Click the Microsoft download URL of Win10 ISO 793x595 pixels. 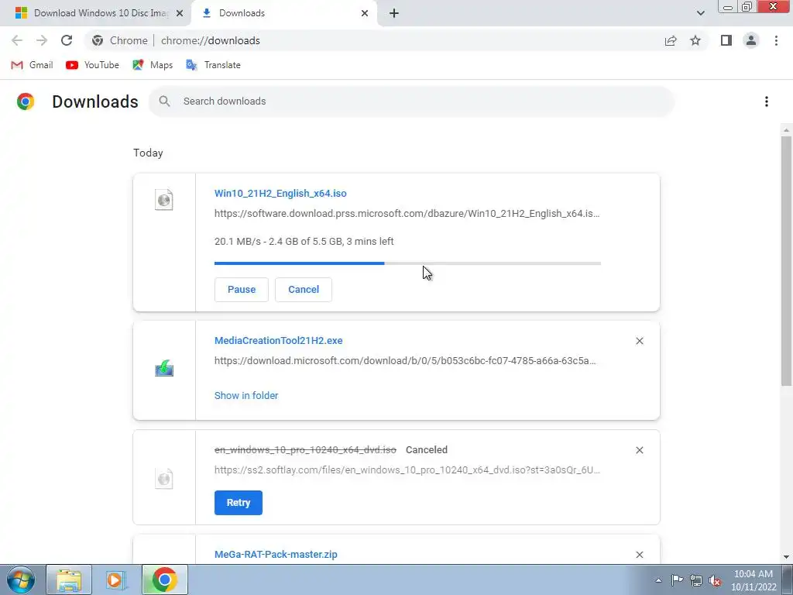click(x=407, y=214)
